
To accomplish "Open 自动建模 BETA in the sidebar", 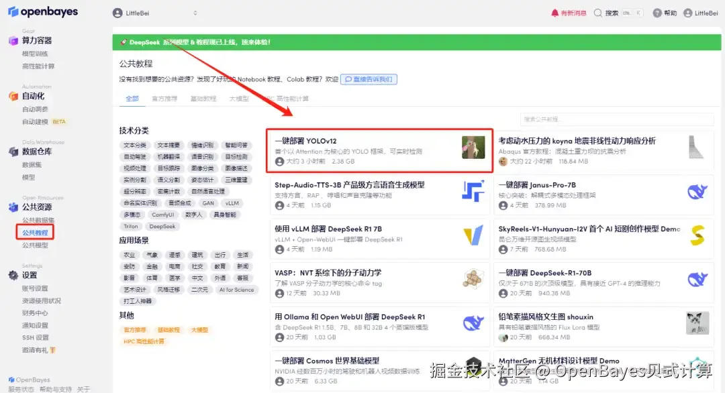I will point(44,121).
